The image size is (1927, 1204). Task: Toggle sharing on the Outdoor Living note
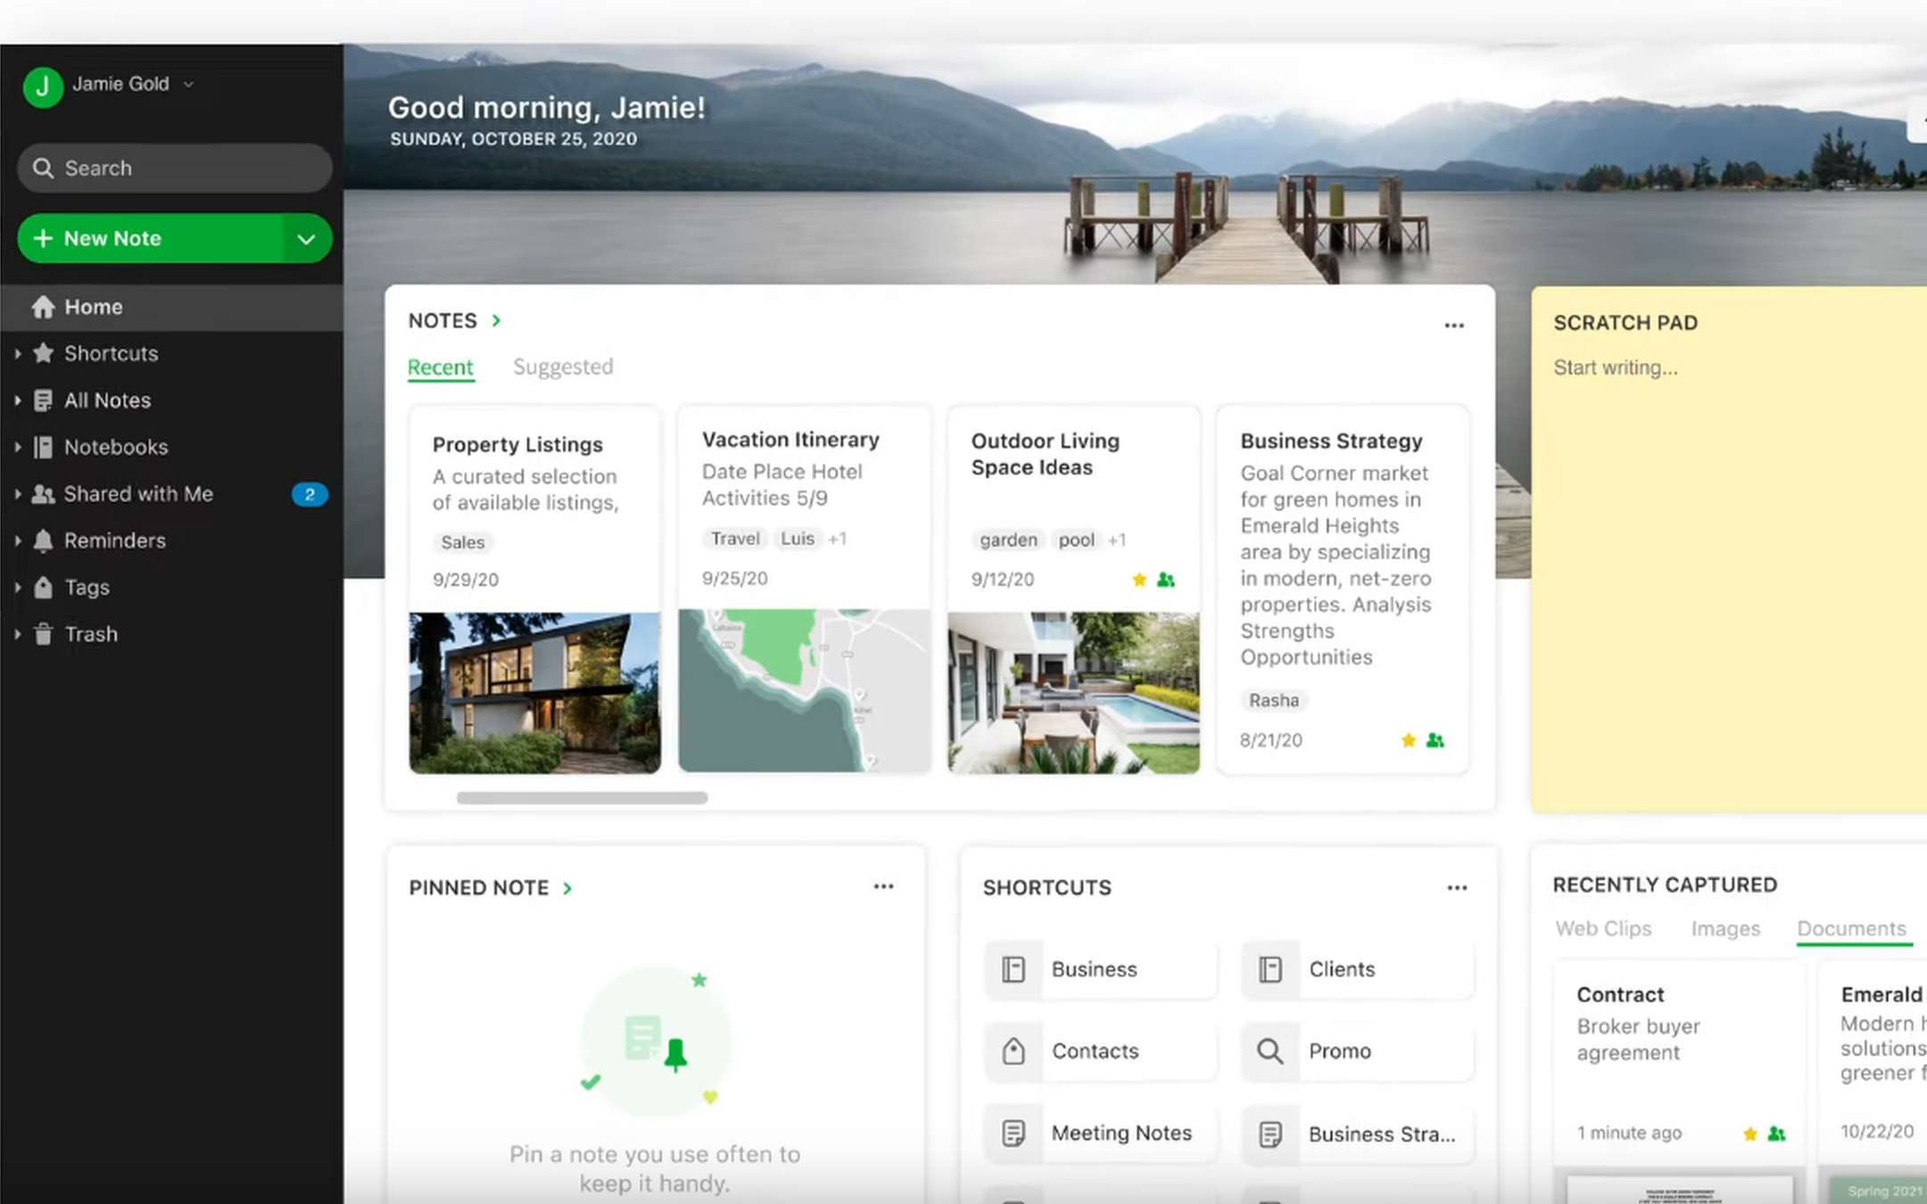click(1165, 579)
